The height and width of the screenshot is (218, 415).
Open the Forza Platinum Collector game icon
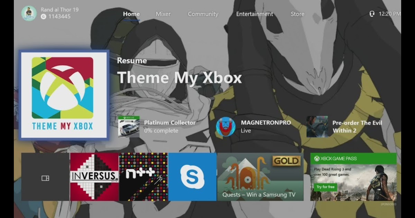[x=128, y=127]
